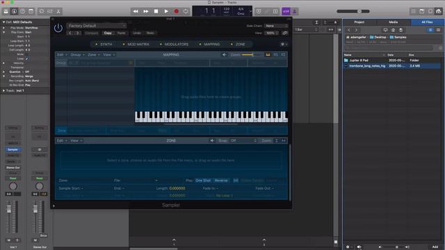Toggle the Zone pane preview speaker
The width and height of the screenshot is (445, 250).
[212, 140]
